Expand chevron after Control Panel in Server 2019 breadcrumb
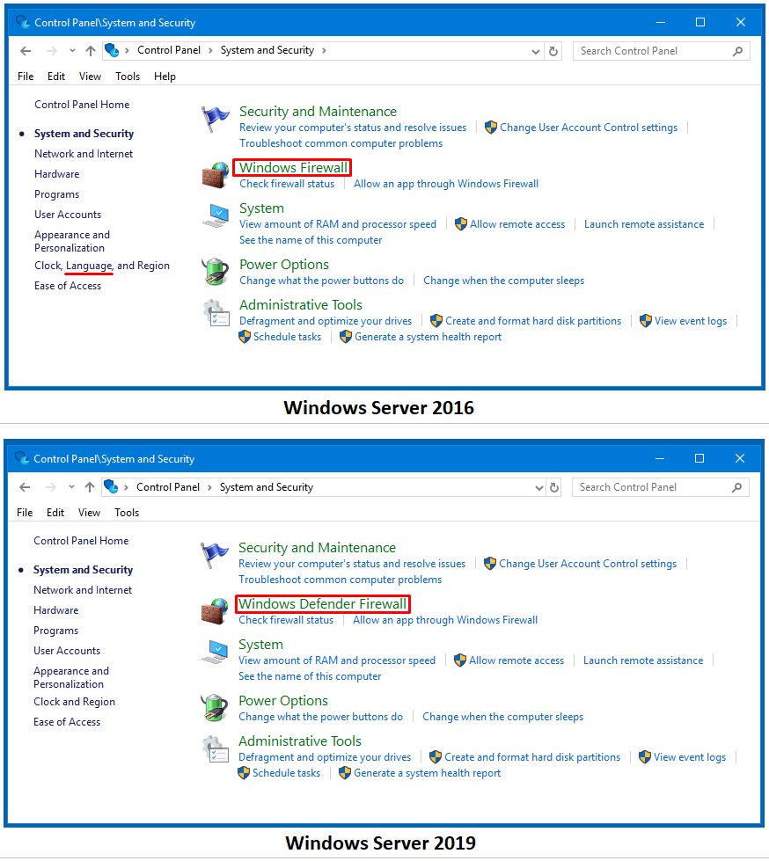The width and height of the screenshot is (769, 861). (209, 487)
